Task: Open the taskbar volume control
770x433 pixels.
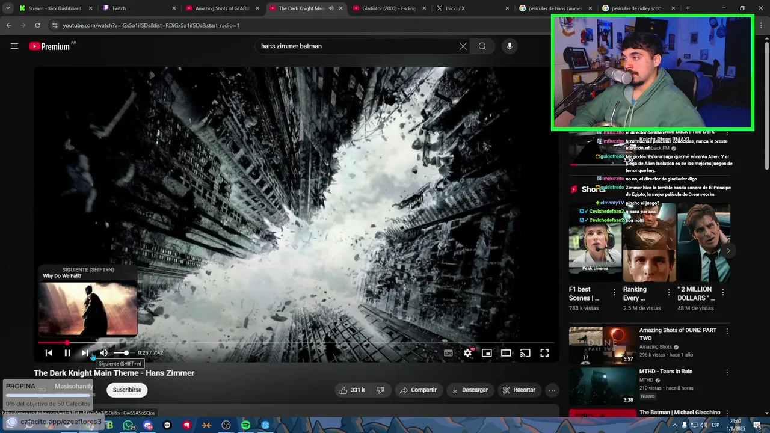Action: 703,425
